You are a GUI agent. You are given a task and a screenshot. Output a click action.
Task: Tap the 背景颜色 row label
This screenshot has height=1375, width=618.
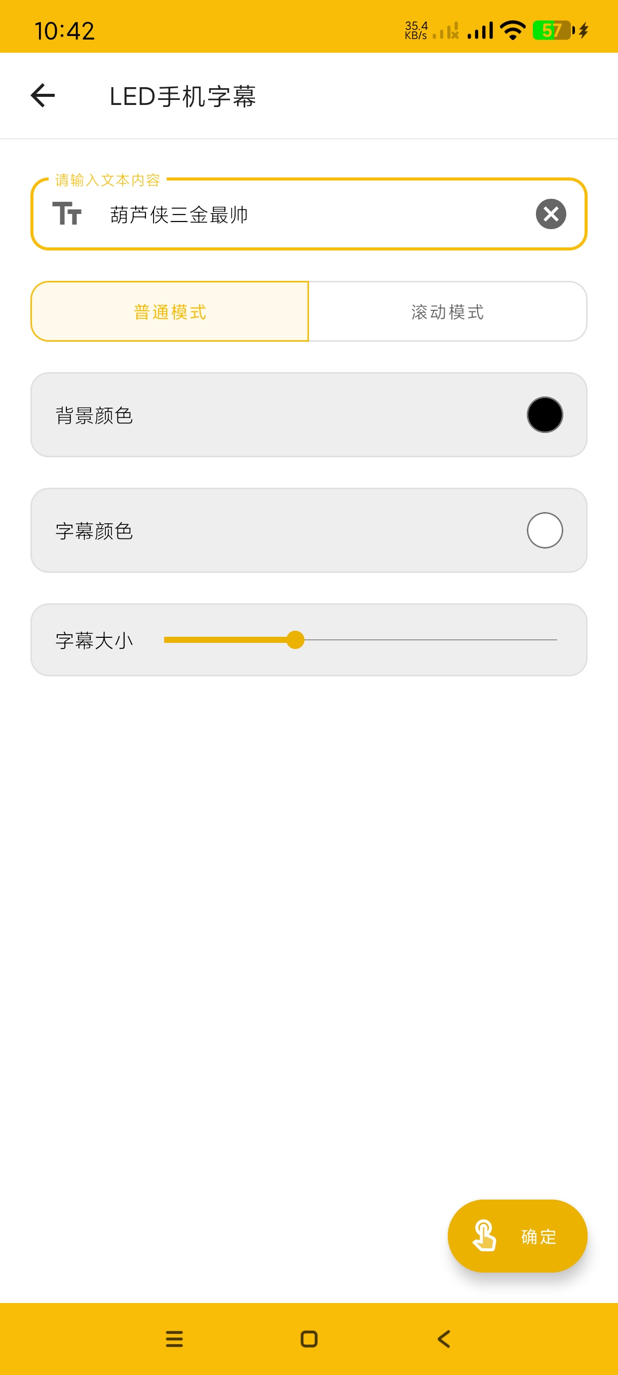[x=94, y=415]
